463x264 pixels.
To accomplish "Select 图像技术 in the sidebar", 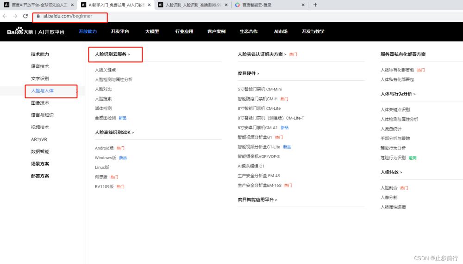I will point(40,103).
